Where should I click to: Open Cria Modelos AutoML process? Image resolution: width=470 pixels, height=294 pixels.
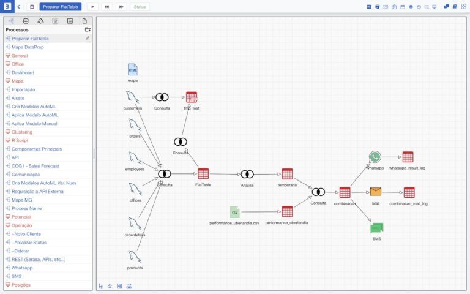(x=34, y=106)
